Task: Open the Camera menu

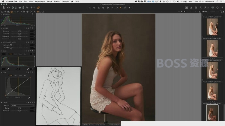Action: click(x=57, y=1)
